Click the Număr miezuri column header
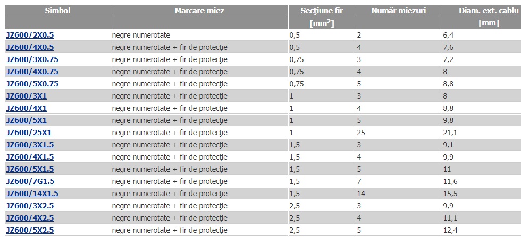521x237 pixels. [x=399, y=11]
